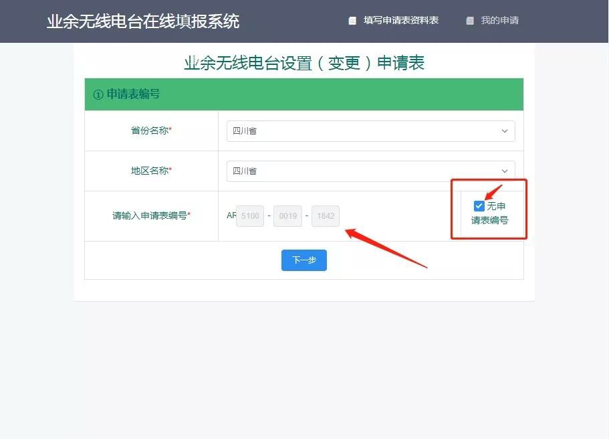The image size is (609, 439).
Task: Click the chevron arrow of 地区名称 select
Action: 505,171
